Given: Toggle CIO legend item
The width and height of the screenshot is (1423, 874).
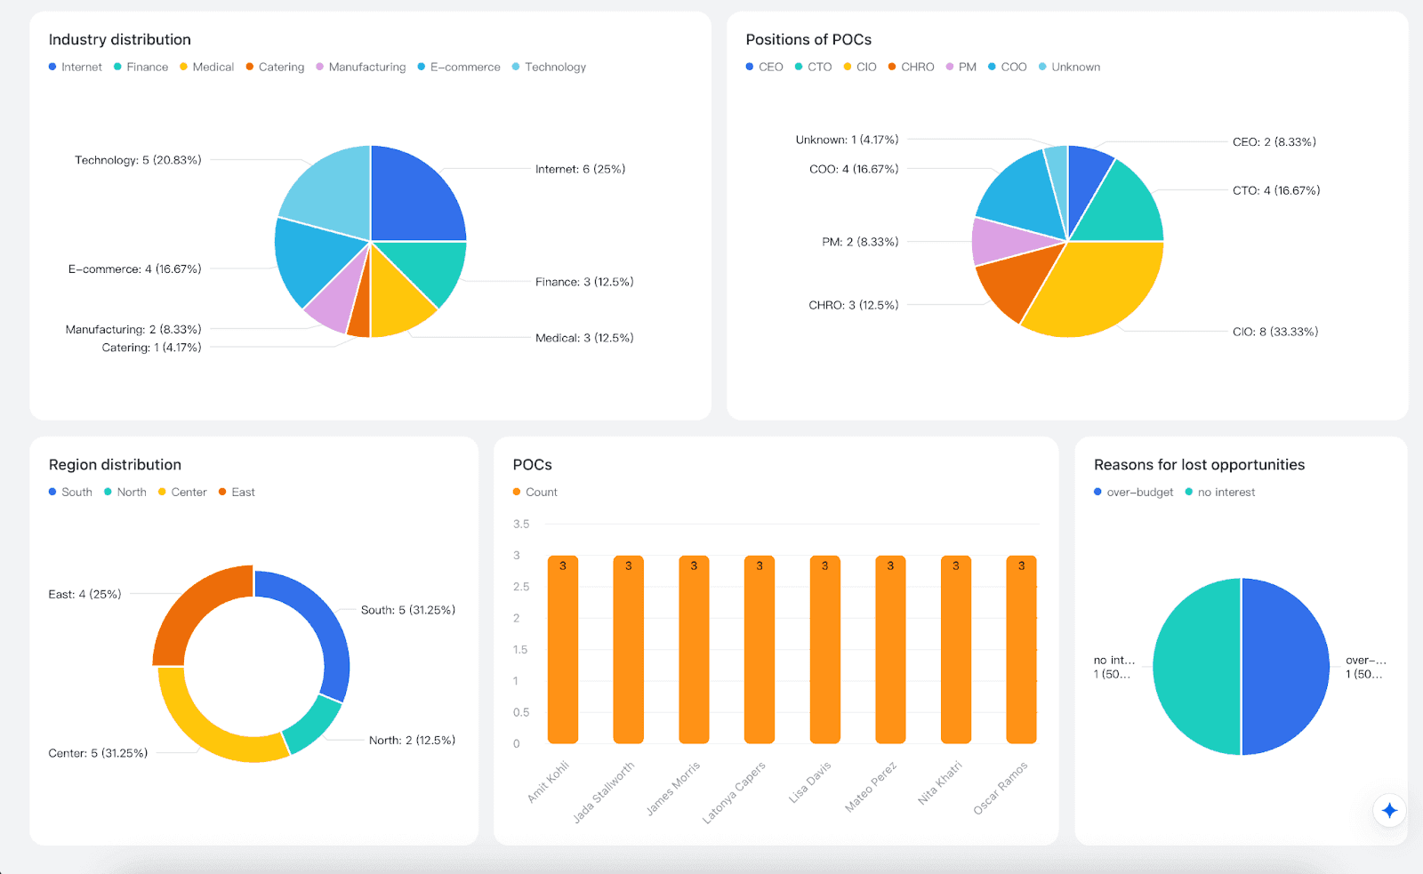Looking at the screenshot, I should (x=860, y=67).
